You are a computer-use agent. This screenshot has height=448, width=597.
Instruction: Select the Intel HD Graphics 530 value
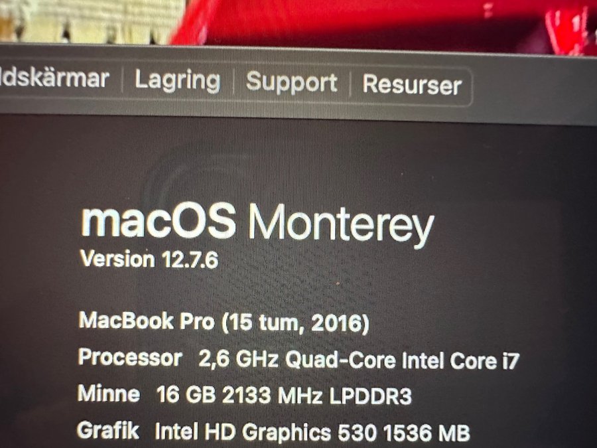coord(266,432)
